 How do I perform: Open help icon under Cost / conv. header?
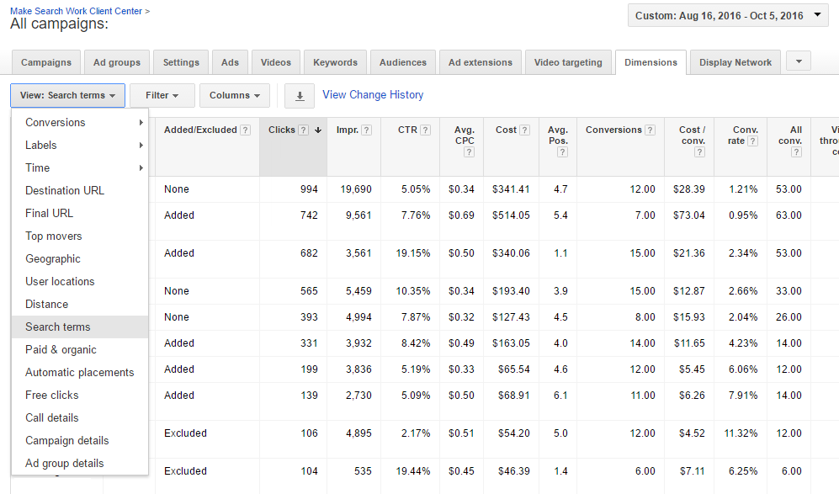699,152
